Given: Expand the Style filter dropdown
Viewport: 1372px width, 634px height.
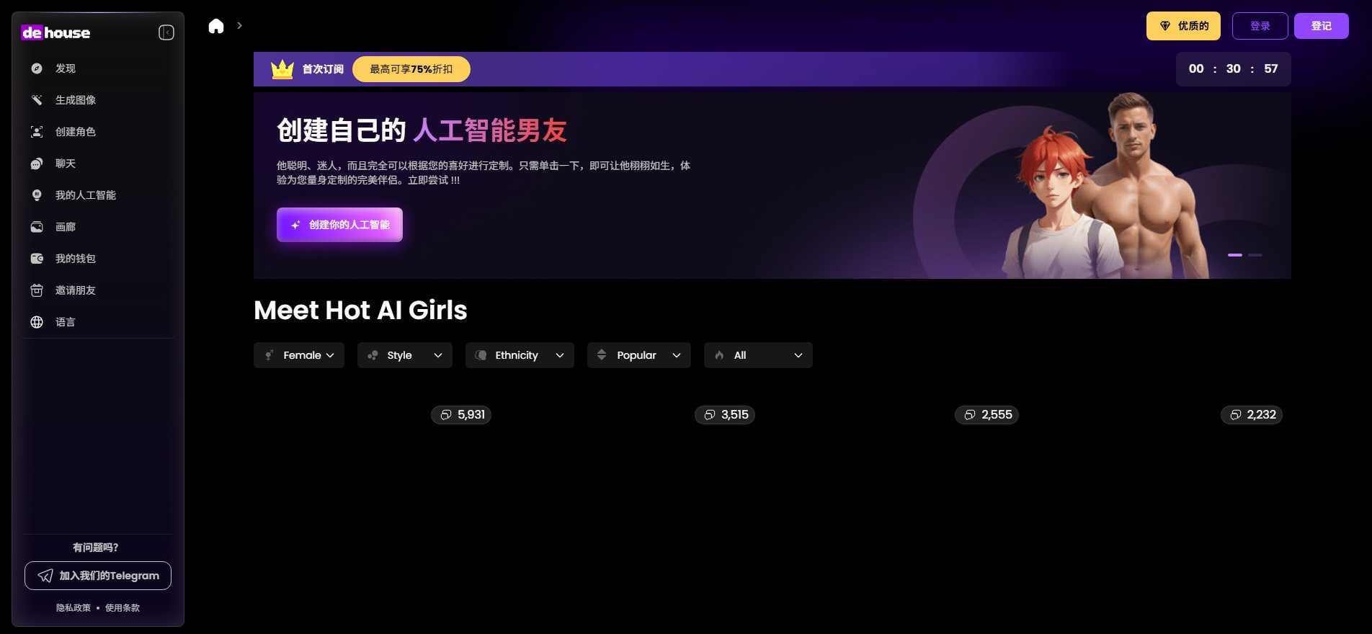Looking at the screenshot, I should coord(404,355).
